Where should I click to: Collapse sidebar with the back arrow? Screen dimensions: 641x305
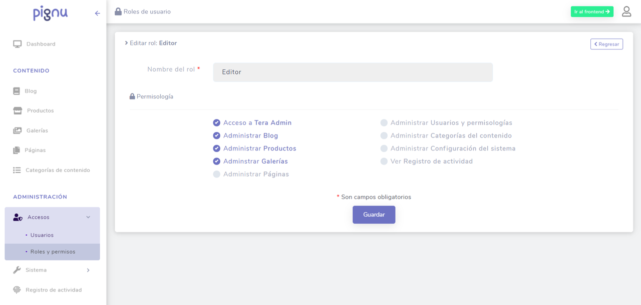pyautogui.click(x=97, y=13)
